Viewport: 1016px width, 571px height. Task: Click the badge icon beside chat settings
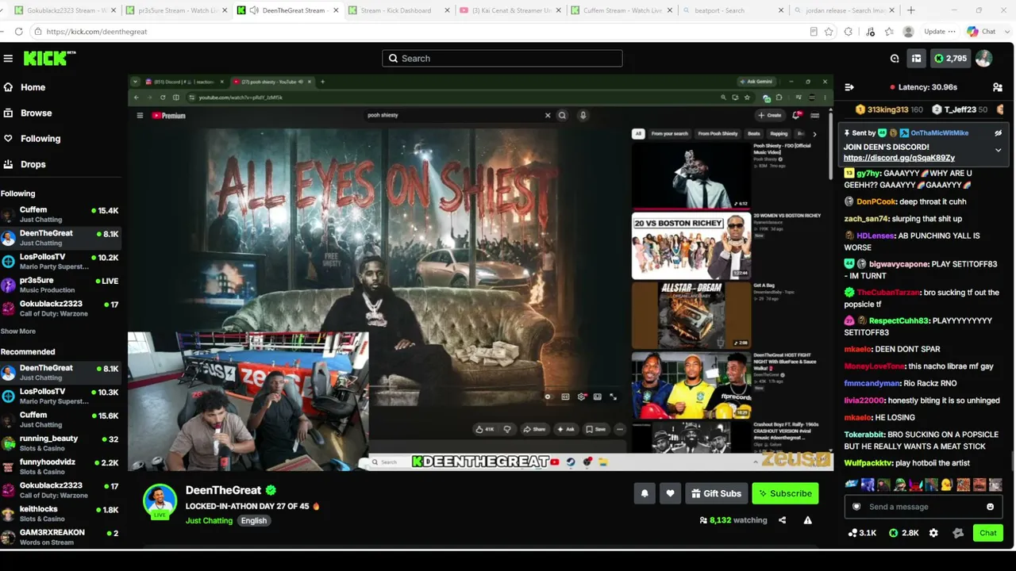coord(958,533)
